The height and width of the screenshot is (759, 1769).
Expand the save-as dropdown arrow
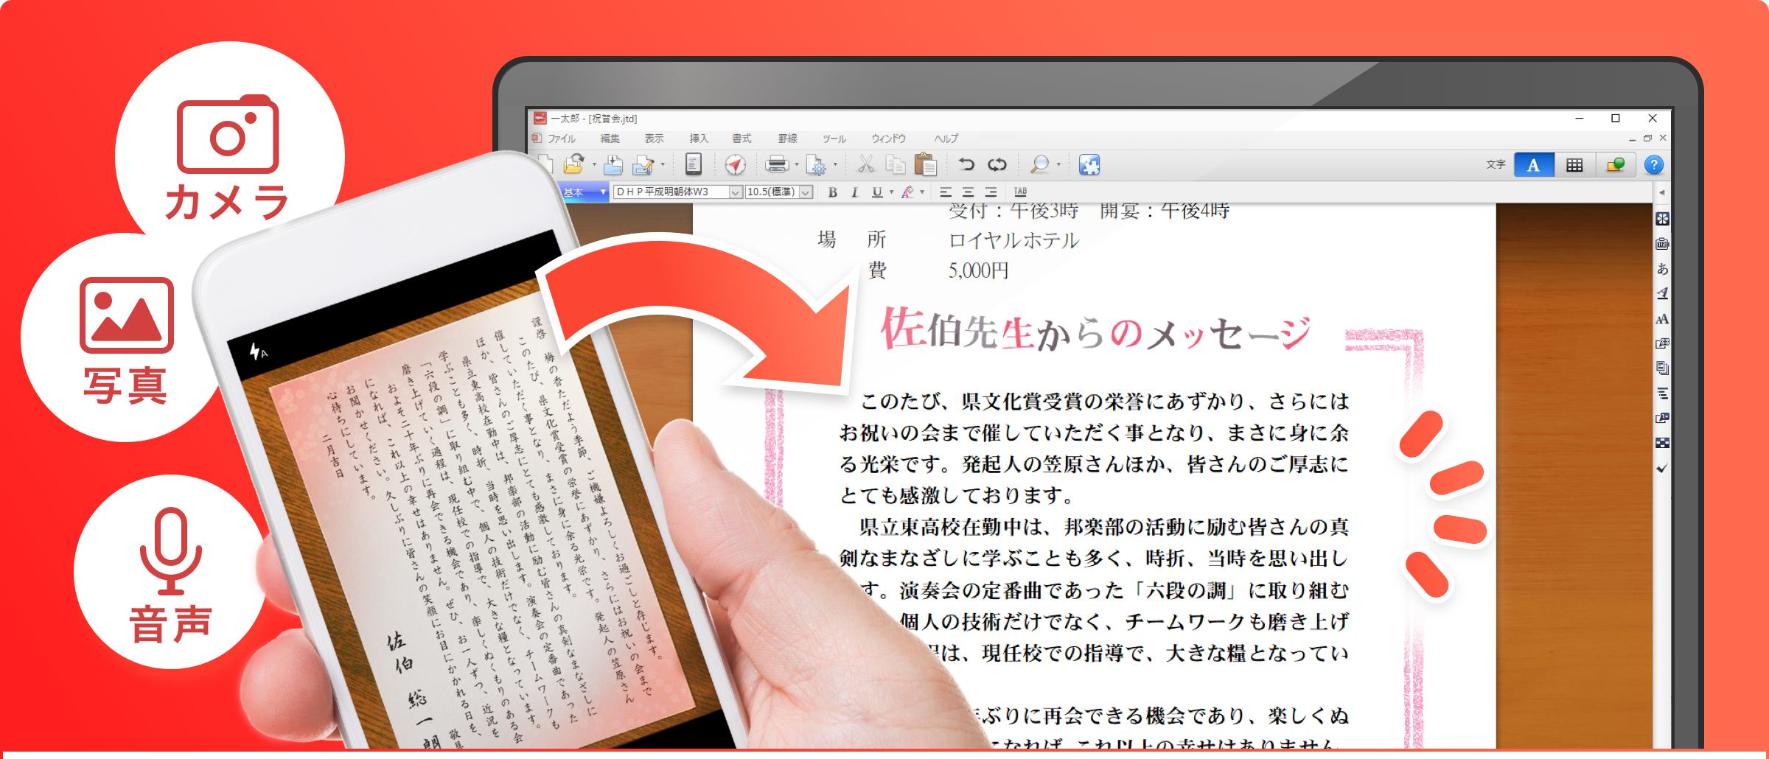[x=663, y=164]
